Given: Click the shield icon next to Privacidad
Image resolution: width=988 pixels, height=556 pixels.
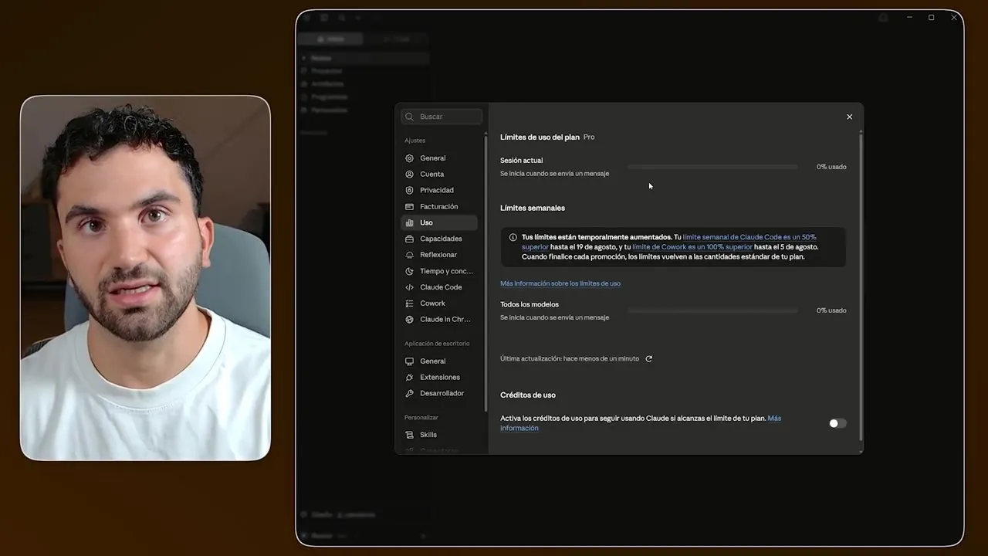Looking at the screenshot, I should (410, 190).
